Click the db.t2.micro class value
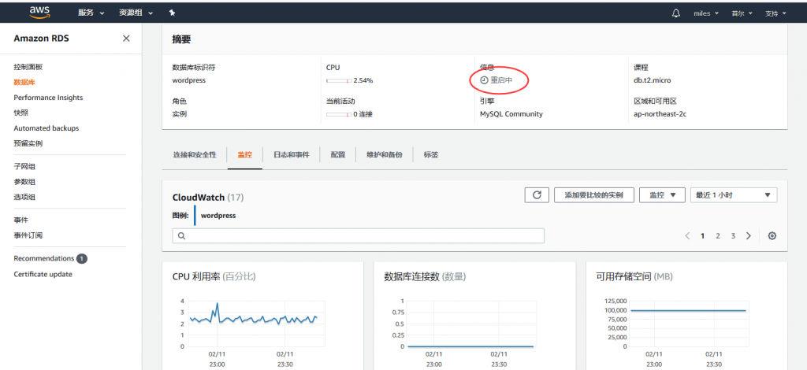The image size is (807, 370). (652, 80)
